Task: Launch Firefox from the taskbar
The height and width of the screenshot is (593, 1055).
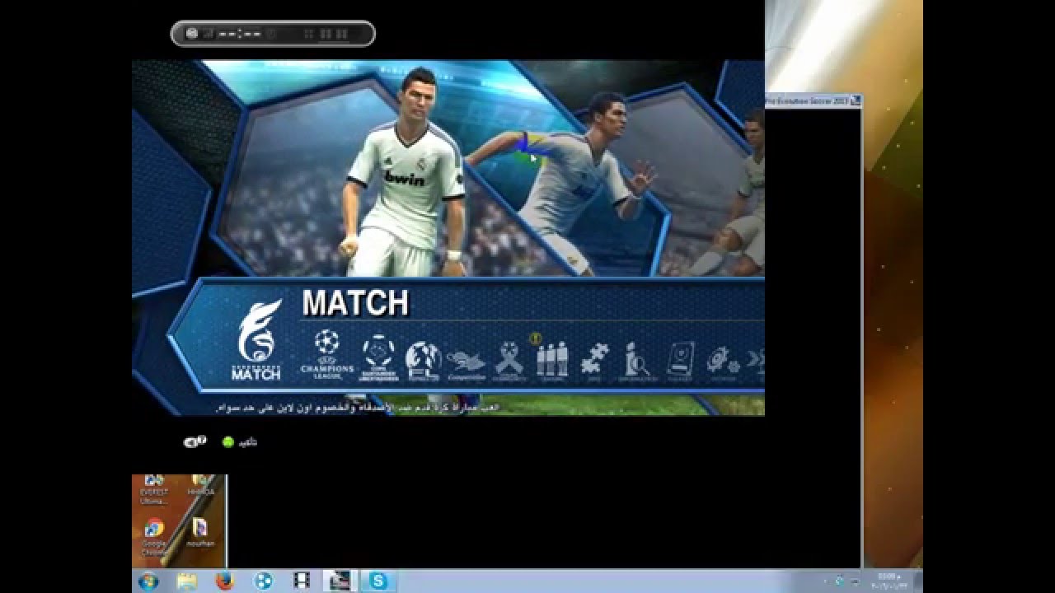Action: (x=224, y=581)
